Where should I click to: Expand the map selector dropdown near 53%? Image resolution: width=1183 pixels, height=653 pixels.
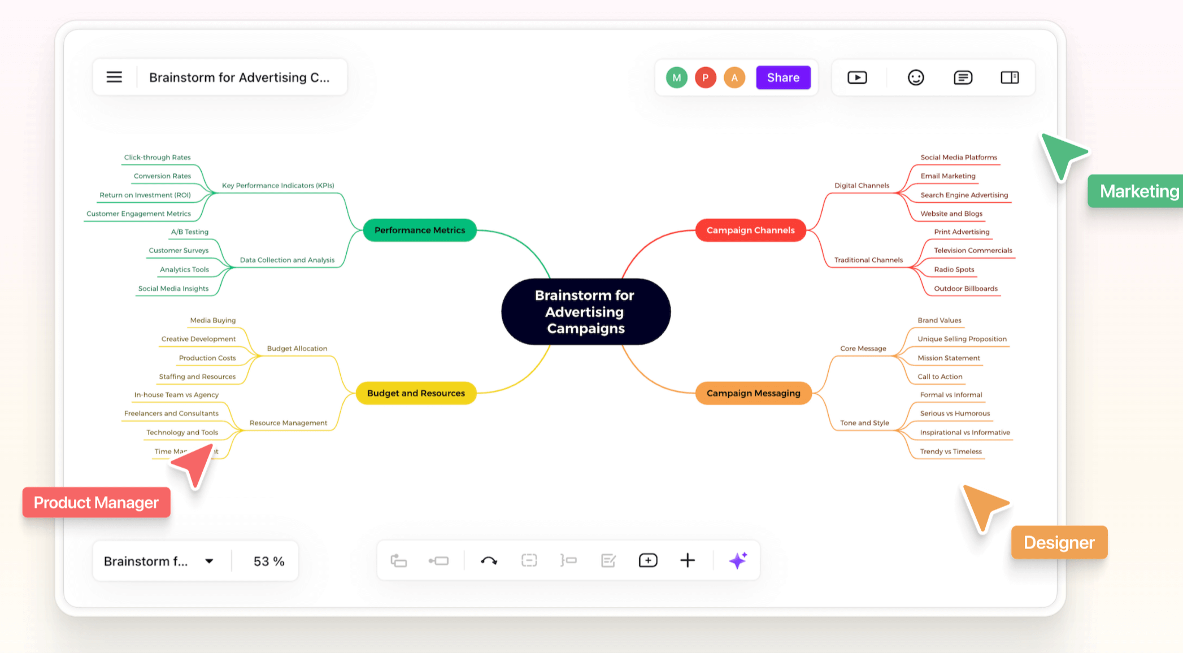point(209,560)
